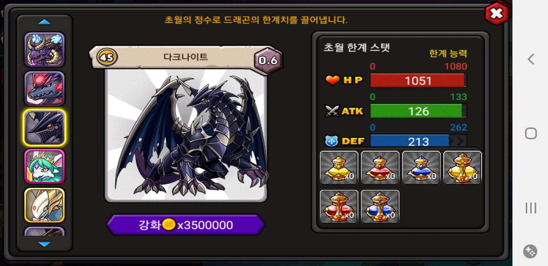Select the large yellow essence potion

[x=462, y=168]
